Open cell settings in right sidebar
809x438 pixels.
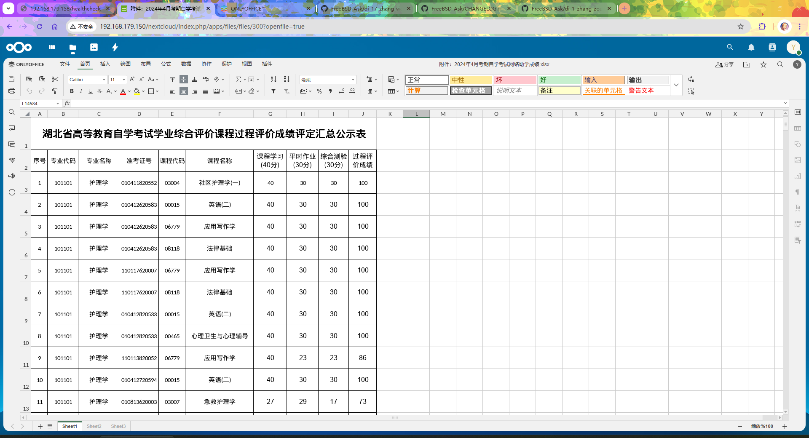798,112
